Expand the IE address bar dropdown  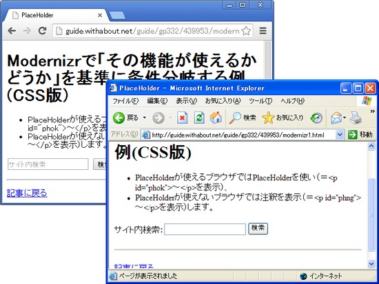point(340,135)
